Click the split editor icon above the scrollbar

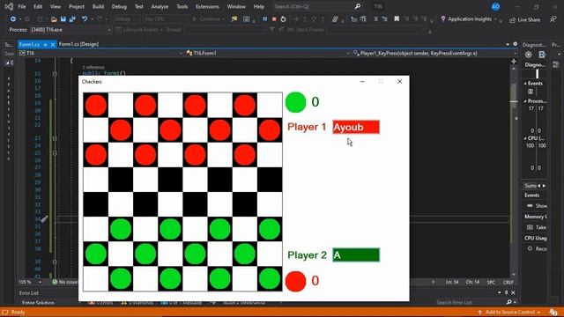click(x=514, y=62)
